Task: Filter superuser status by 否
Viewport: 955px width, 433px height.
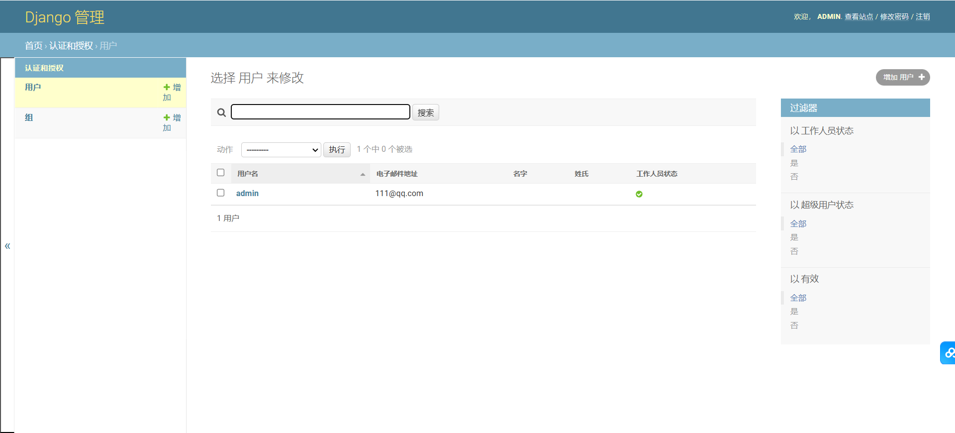Action: pyautogui.click(x=794, y=251)
